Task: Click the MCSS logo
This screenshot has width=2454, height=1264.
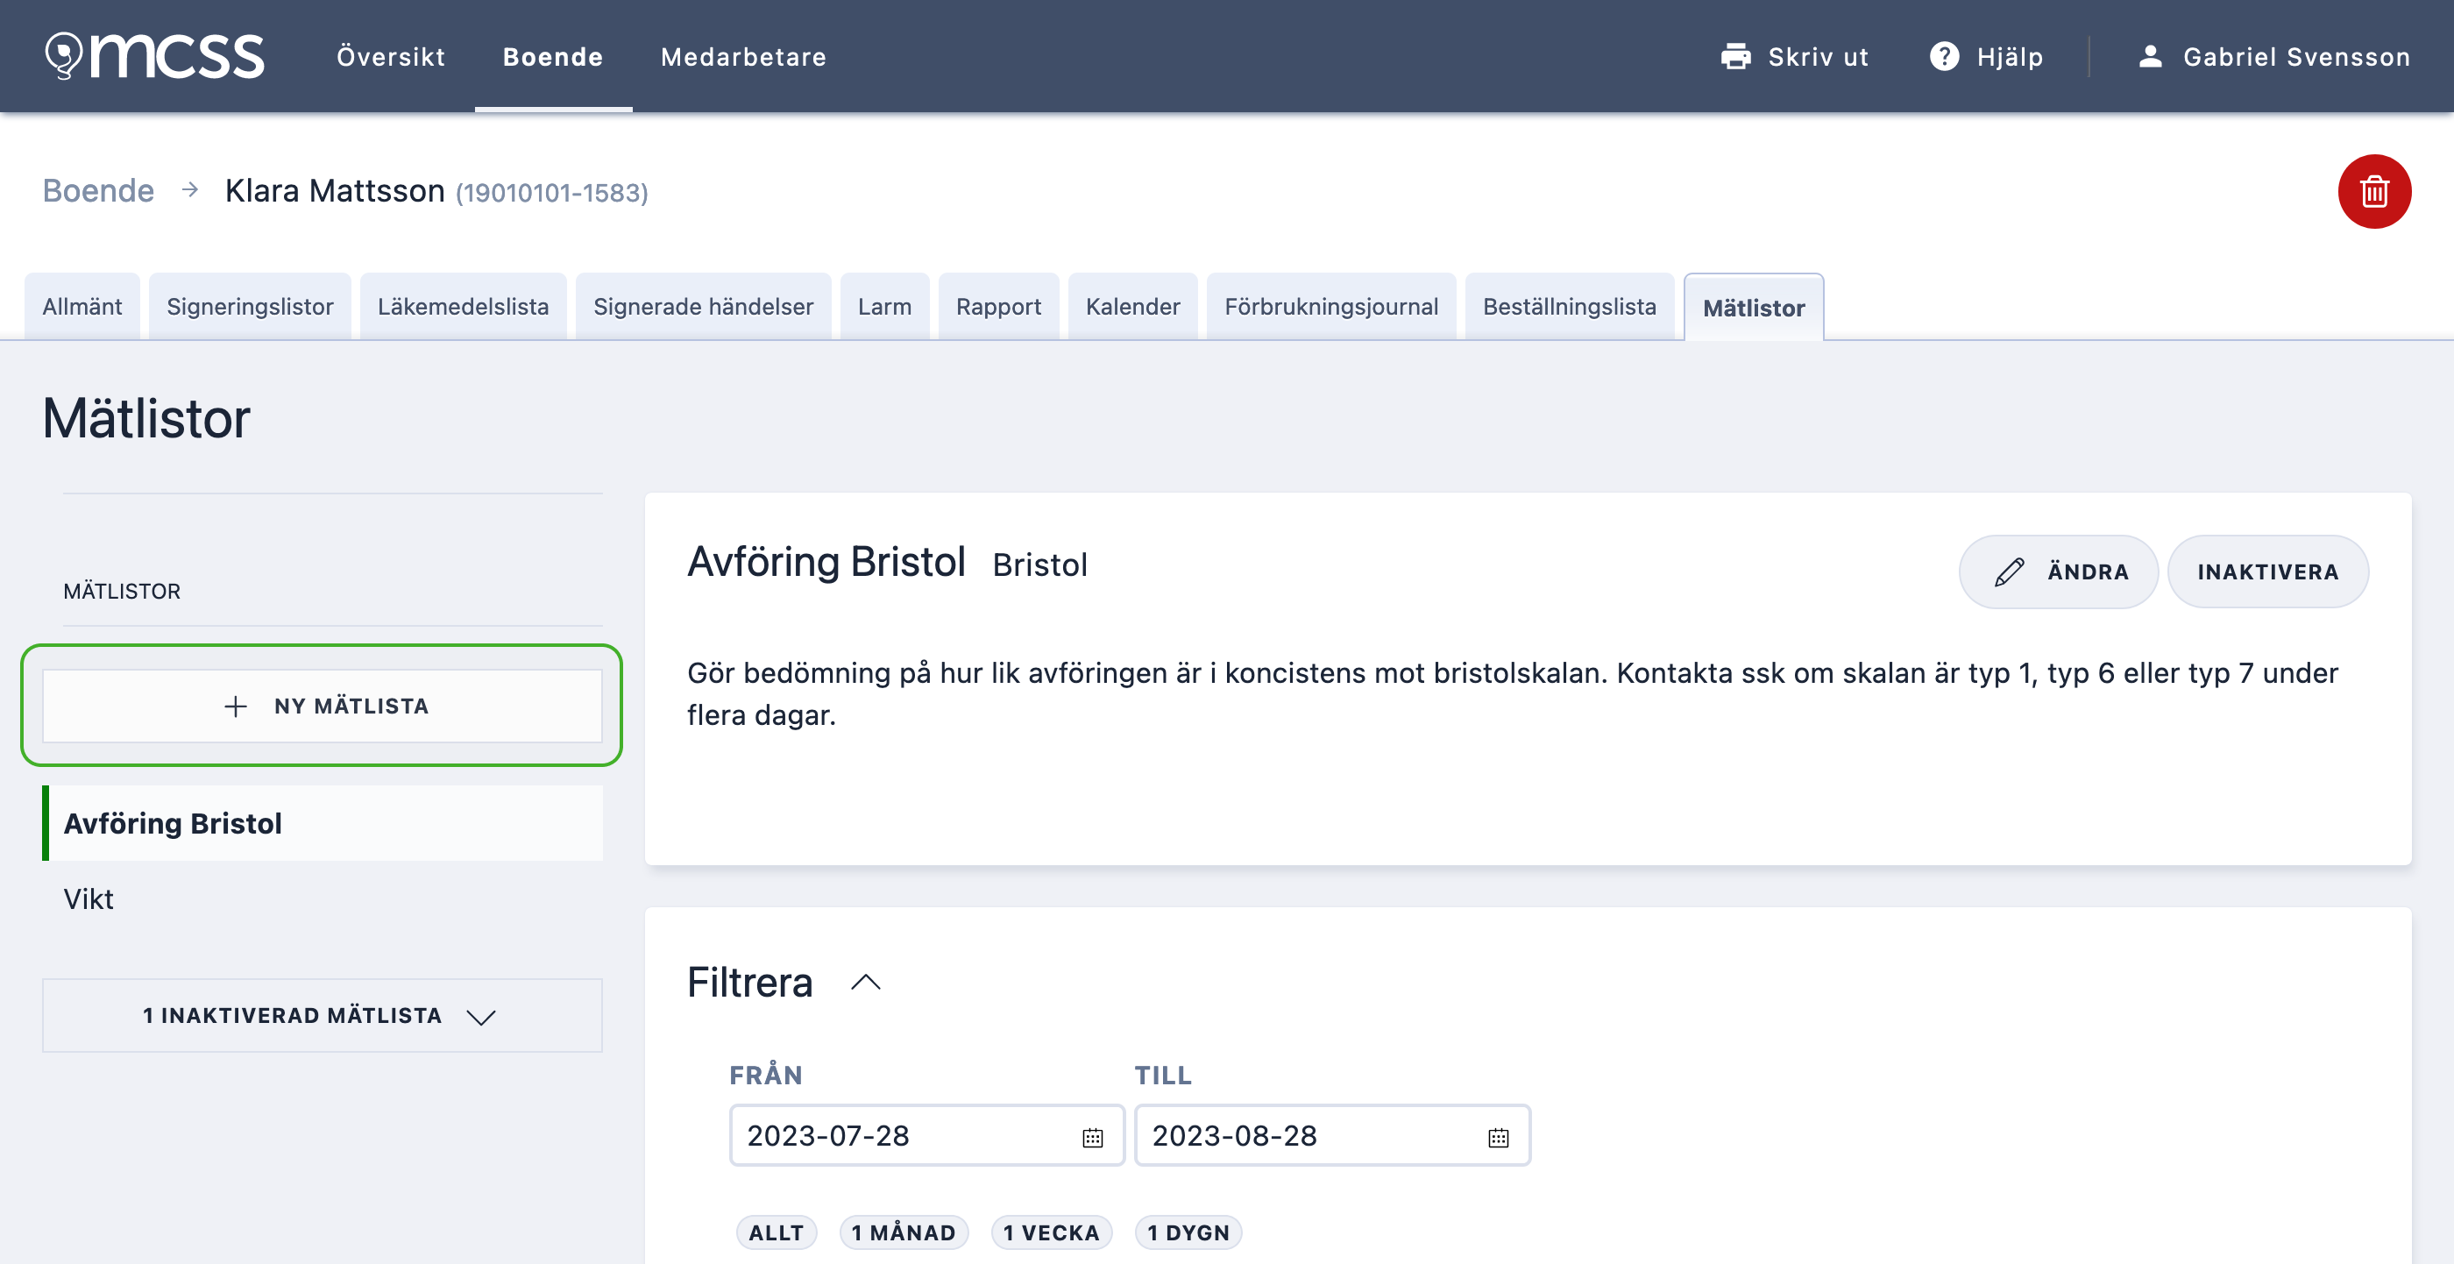Action: pyautogui.click(x=155, y=56)
